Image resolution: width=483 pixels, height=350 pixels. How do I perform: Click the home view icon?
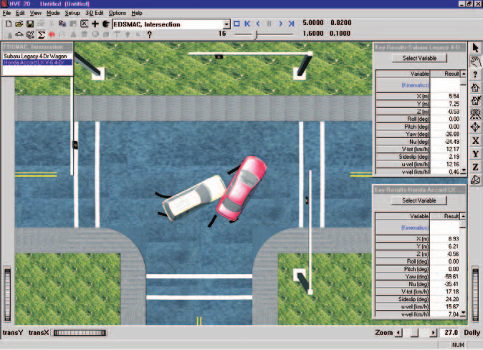[x=475, y=87]
